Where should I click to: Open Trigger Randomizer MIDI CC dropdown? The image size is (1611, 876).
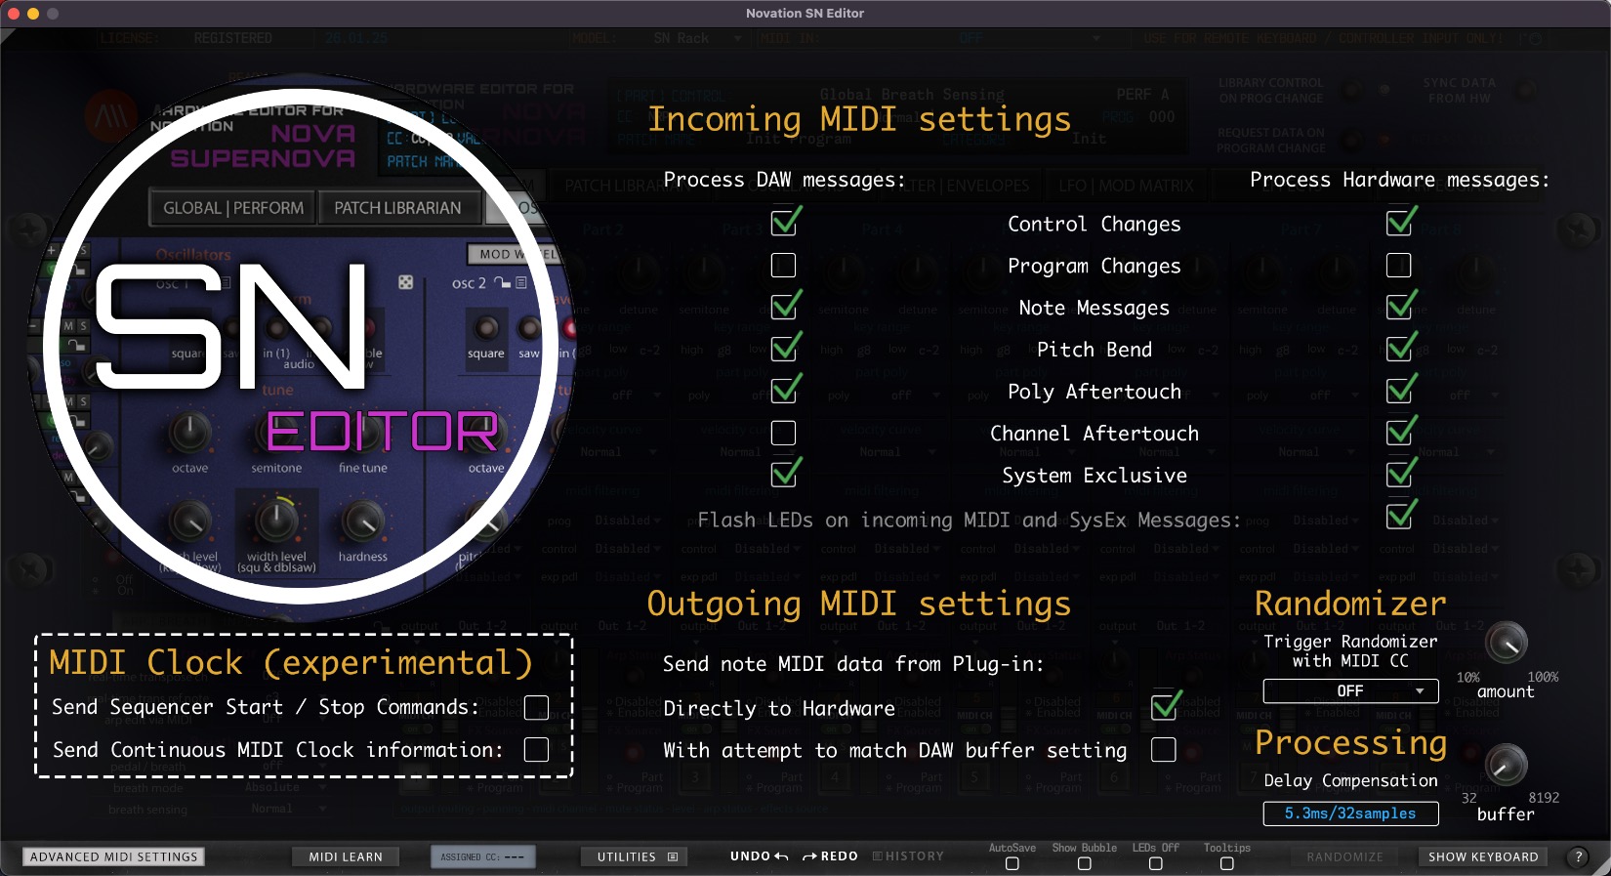1350,691
